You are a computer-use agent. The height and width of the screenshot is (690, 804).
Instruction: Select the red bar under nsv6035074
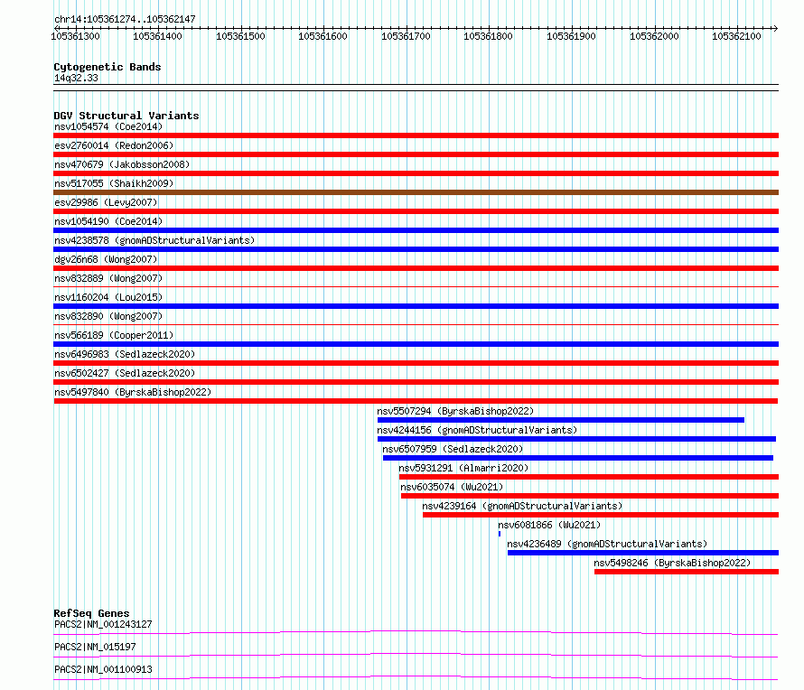click(590, 496)
